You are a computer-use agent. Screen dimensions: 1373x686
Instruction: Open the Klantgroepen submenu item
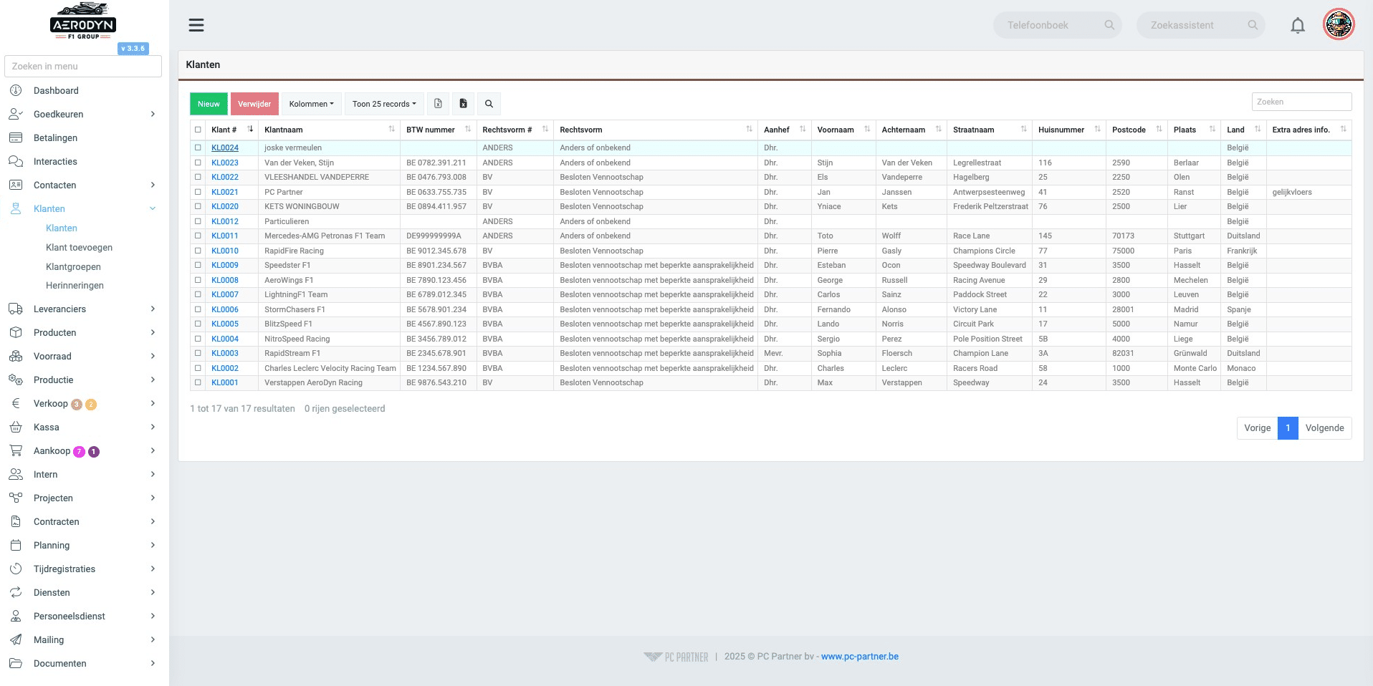coord(73,266)
